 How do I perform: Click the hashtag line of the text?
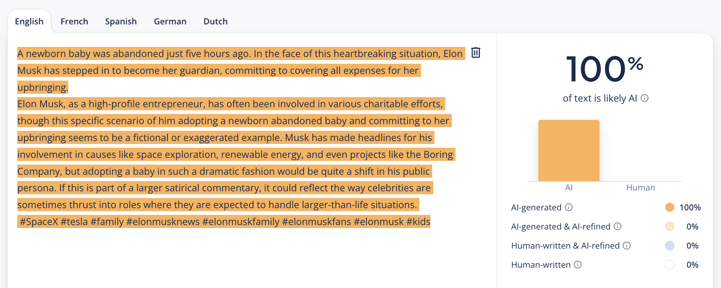point(225,222)
